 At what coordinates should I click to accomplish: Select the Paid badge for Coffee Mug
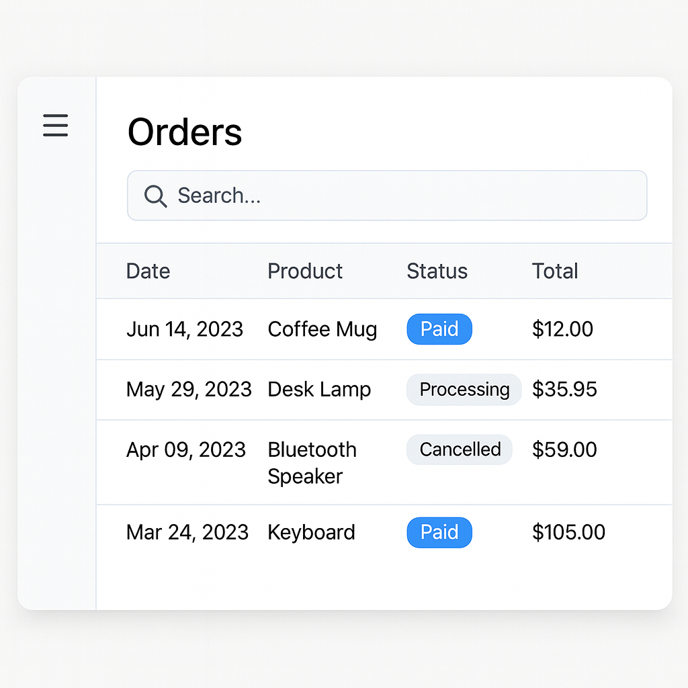click(439, 329)
